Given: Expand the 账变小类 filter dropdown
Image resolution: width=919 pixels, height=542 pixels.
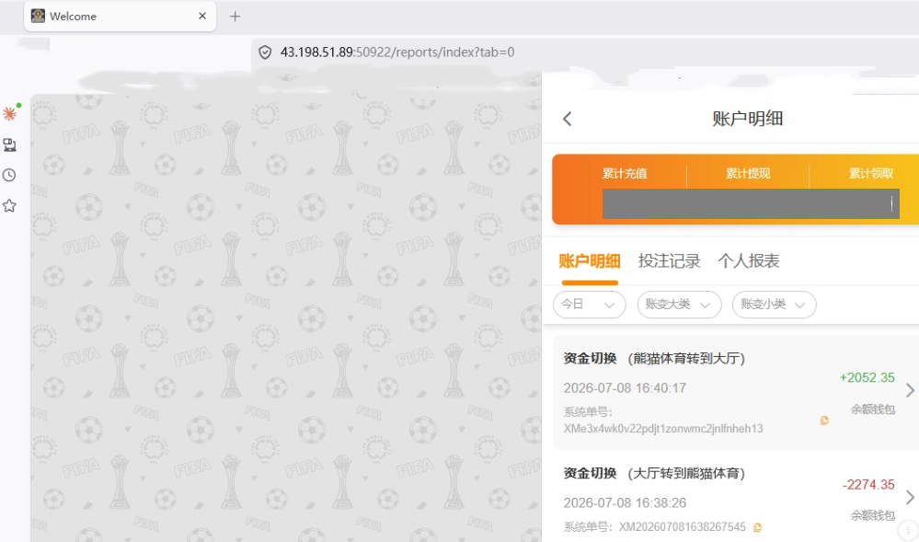Looking at the screenshot, I should click(775, 305).
